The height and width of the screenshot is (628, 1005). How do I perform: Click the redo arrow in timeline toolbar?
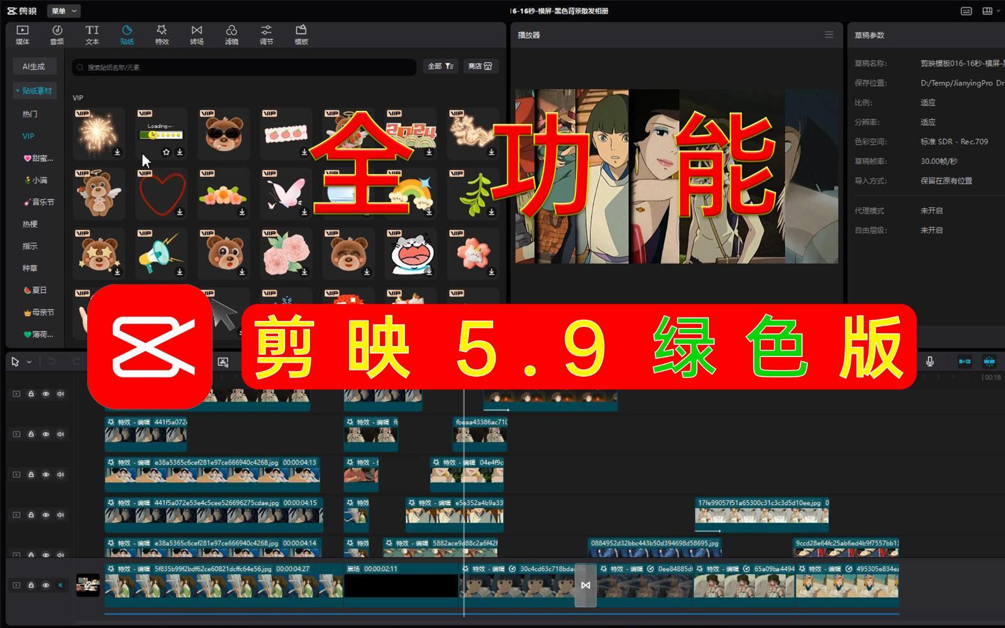pyautogui.click(x=76, y=362)
